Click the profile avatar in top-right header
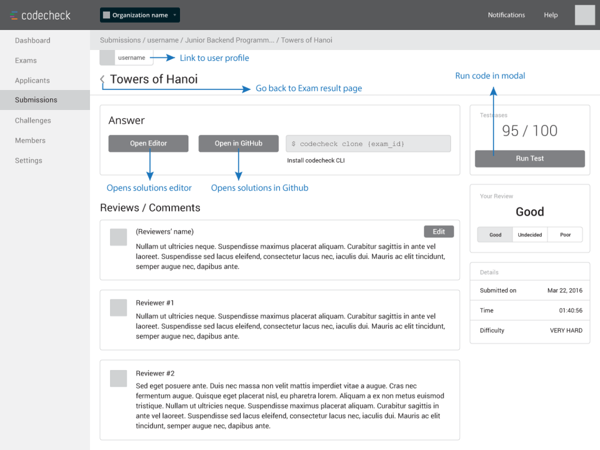Screen dimensions: 600x450 tap(584, 15)
